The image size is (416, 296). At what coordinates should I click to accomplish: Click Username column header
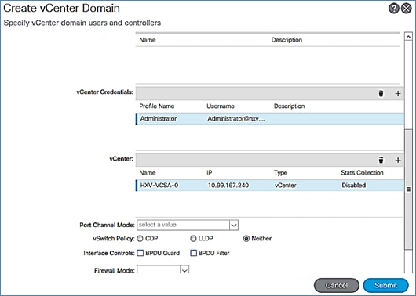221,106
